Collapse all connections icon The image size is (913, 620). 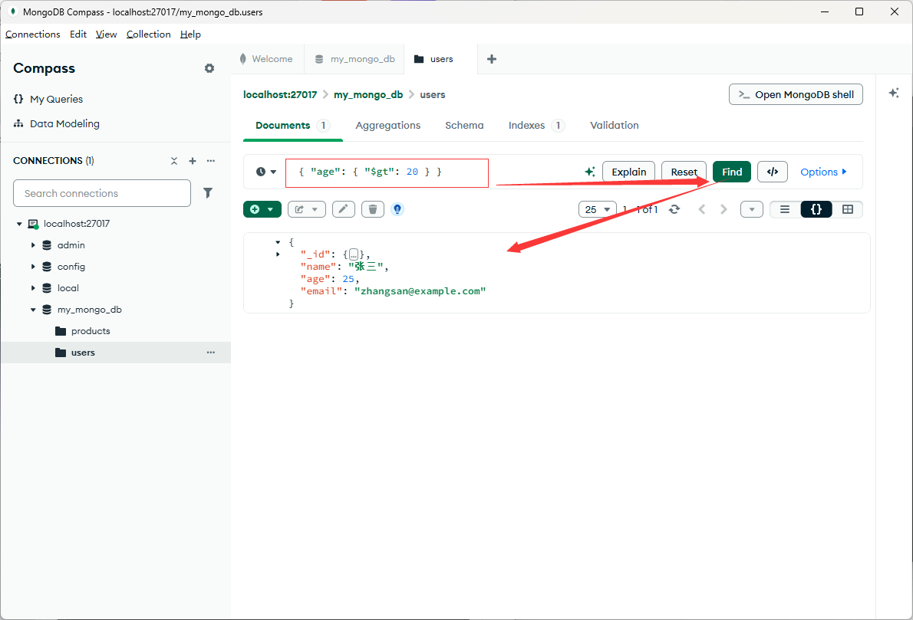tap(174, 161)
